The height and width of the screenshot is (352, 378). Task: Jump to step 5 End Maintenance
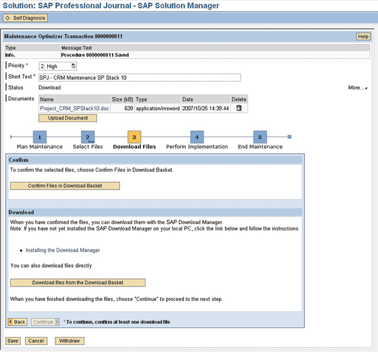coord(260,137)
